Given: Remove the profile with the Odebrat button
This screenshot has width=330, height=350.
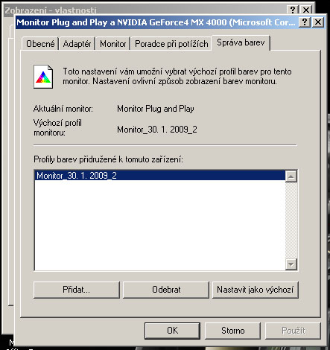Looking at the screenshot, I should (x=166, y=290).
